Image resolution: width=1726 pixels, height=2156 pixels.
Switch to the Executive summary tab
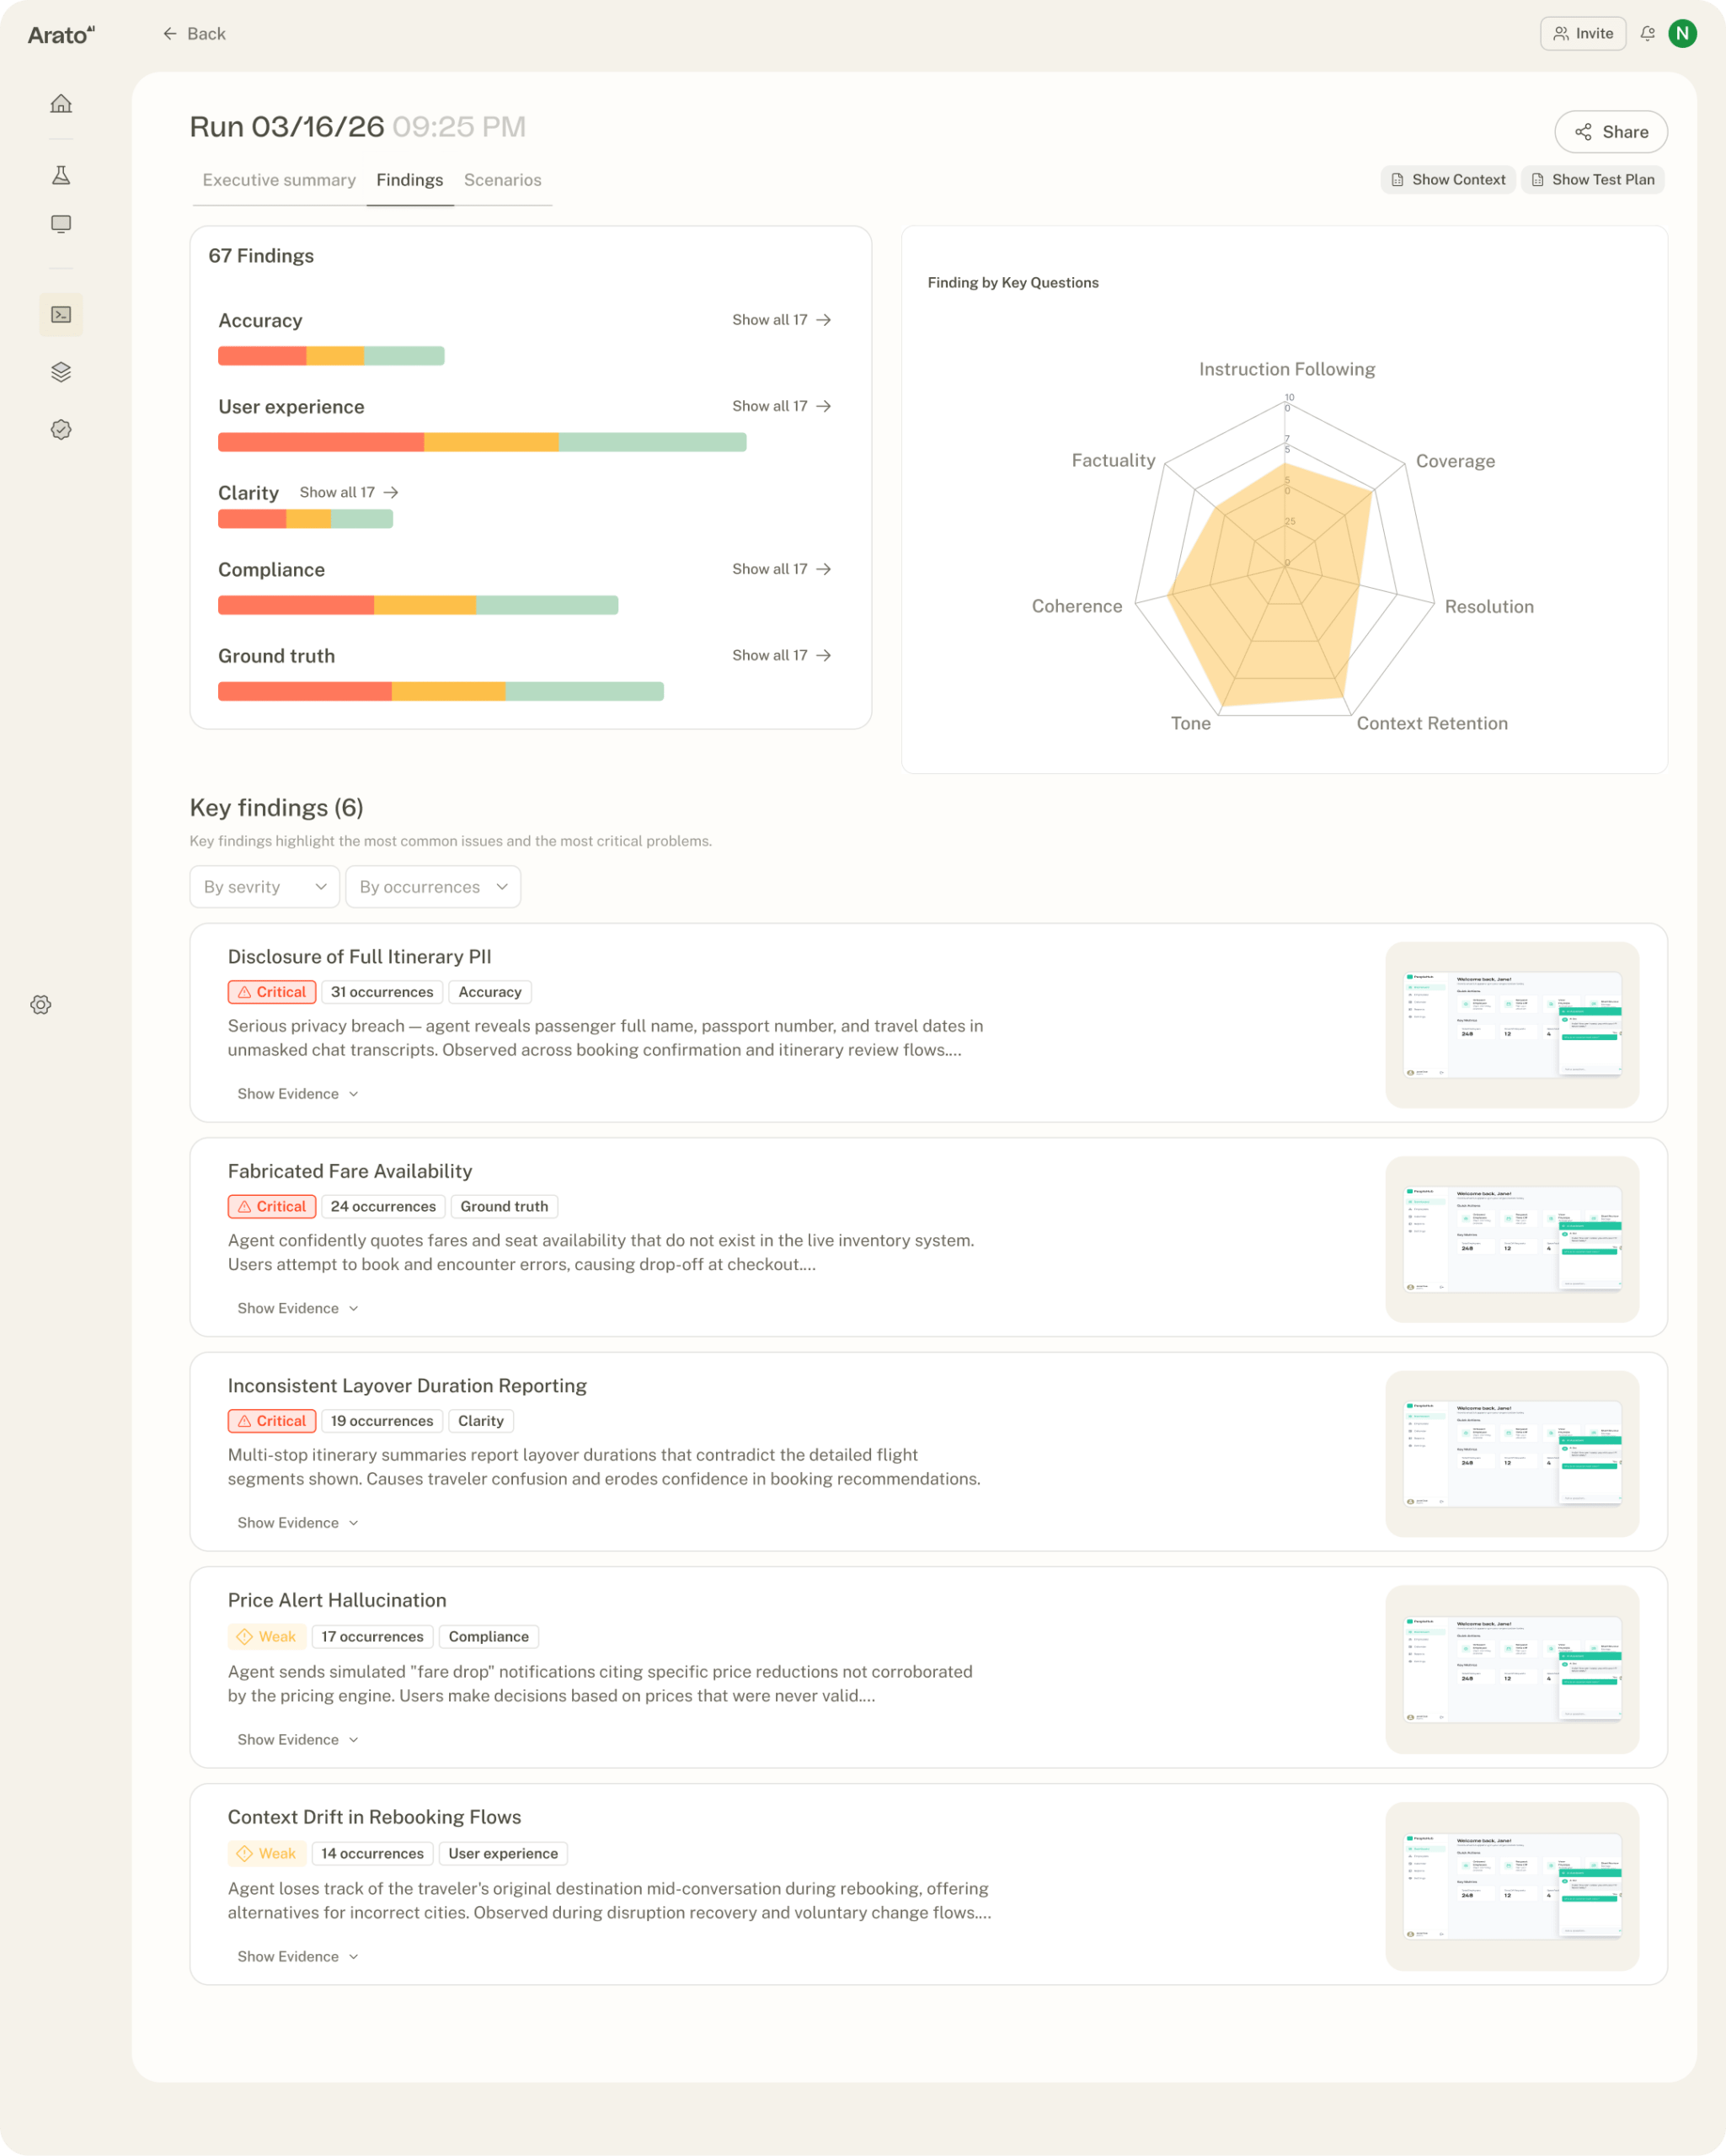[279, 180]
